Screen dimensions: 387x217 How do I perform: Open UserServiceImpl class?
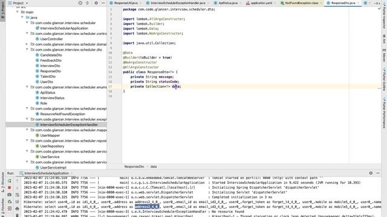pyautogui.click(x=53, y=168)
